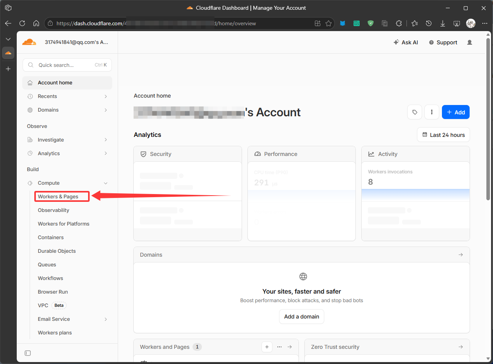
Task: Click the Cloudflare logo in sidebar
Action: point(29,42)
